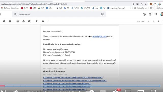Open the three-dot More options menu
The image size is (163, 92).
pyautogui.click(x=48, y=21)
